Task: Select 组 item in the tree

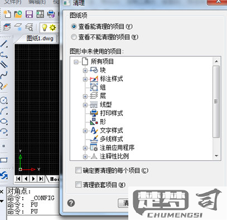Action: 103,87
